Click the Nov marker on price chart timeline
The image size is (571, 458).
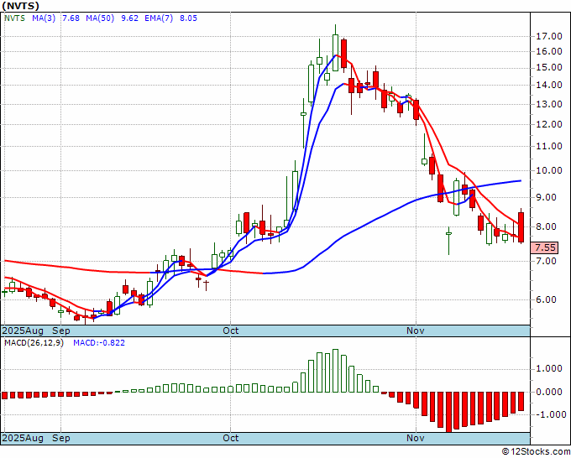point(416,330)
